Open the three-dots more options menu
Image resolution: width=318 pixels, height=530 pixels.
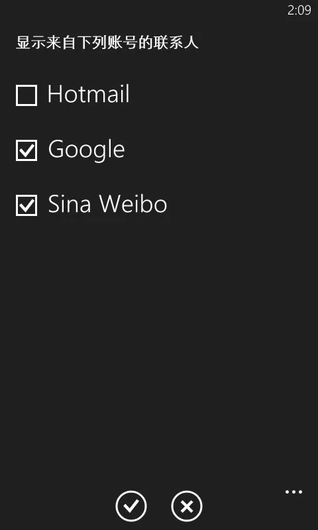point(293,492)
